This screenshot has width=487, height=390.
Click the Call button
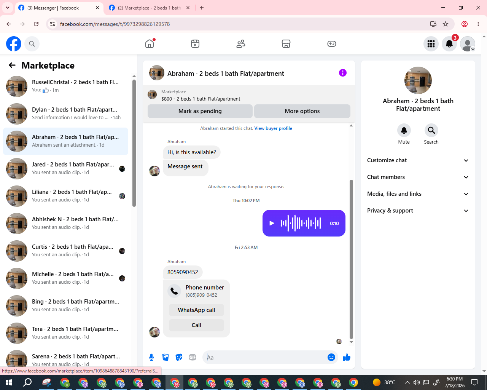tap(196, 325)
